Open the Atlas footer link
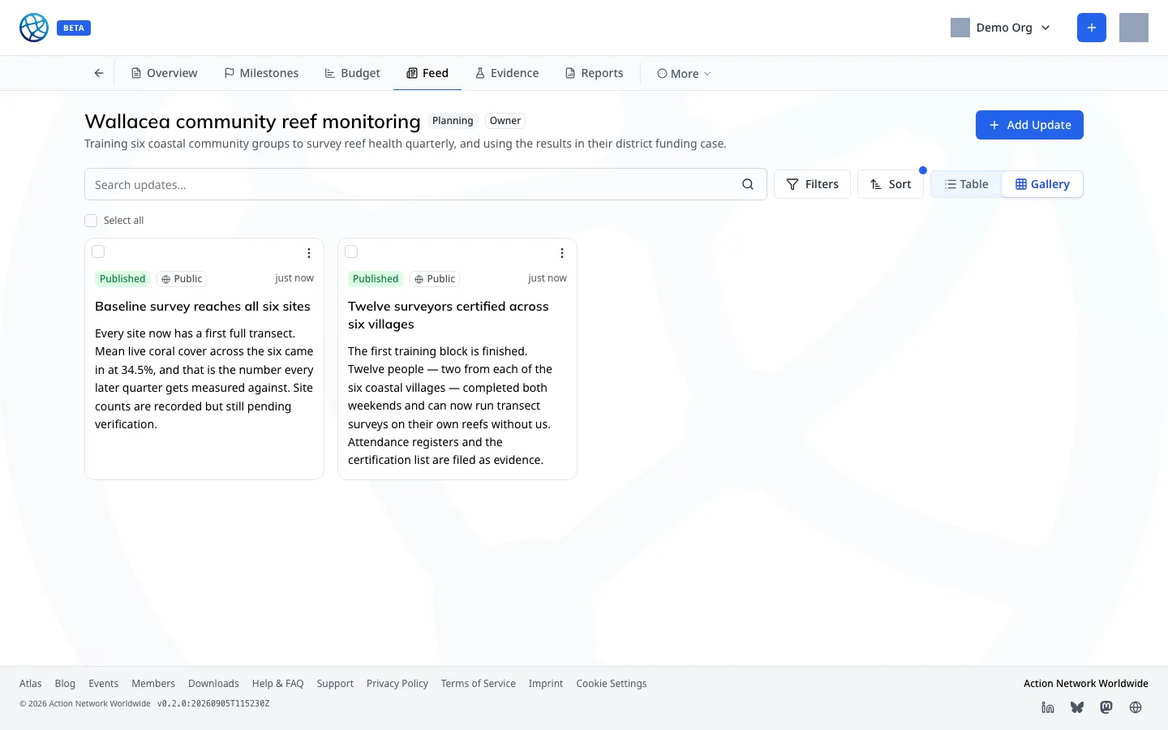Image resolution: width=1168 pixels, height=730 pixels. pyautogui.click(x=31, y=684)
